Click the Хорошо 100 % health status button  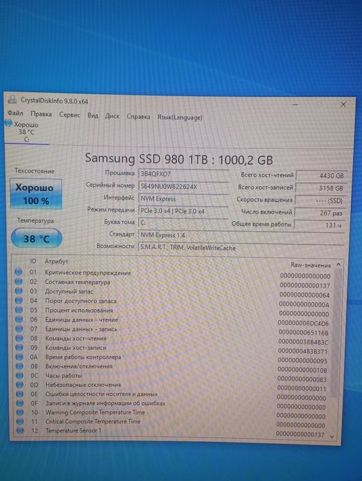point(36,194)
